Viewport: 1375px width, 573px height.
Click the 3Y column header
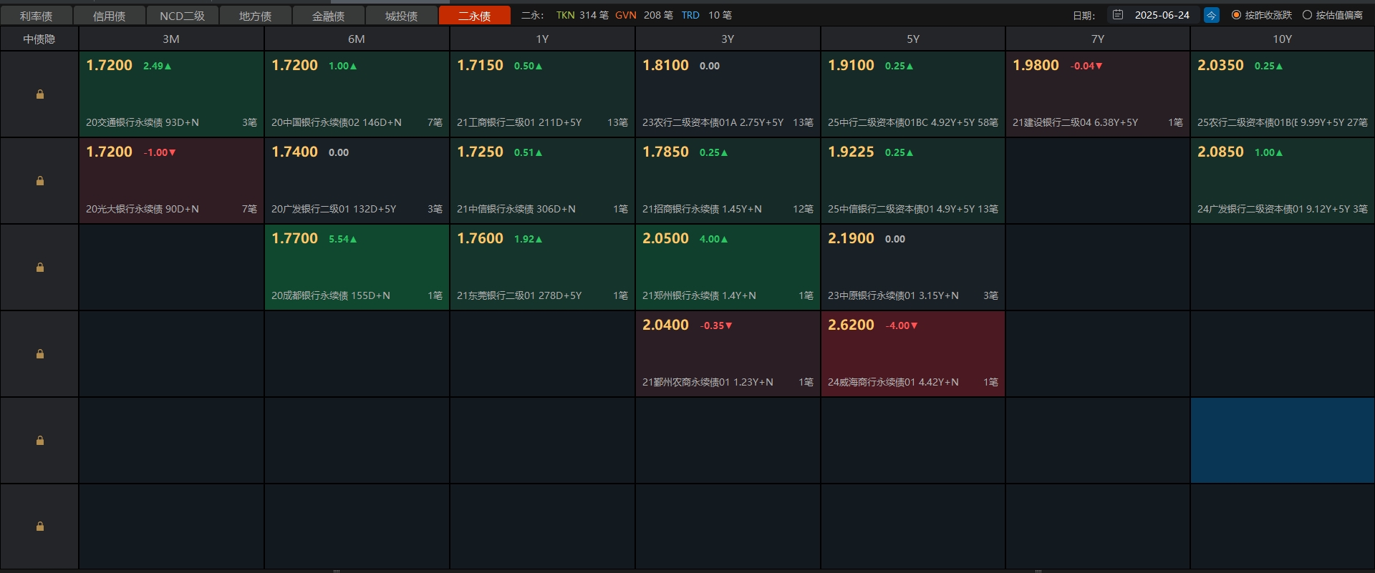728,39
